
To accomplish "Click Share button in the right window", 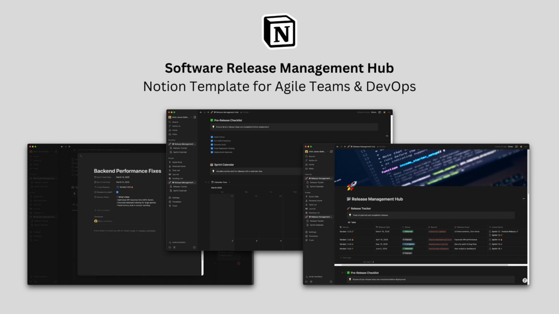I will (x=511, y=146).
